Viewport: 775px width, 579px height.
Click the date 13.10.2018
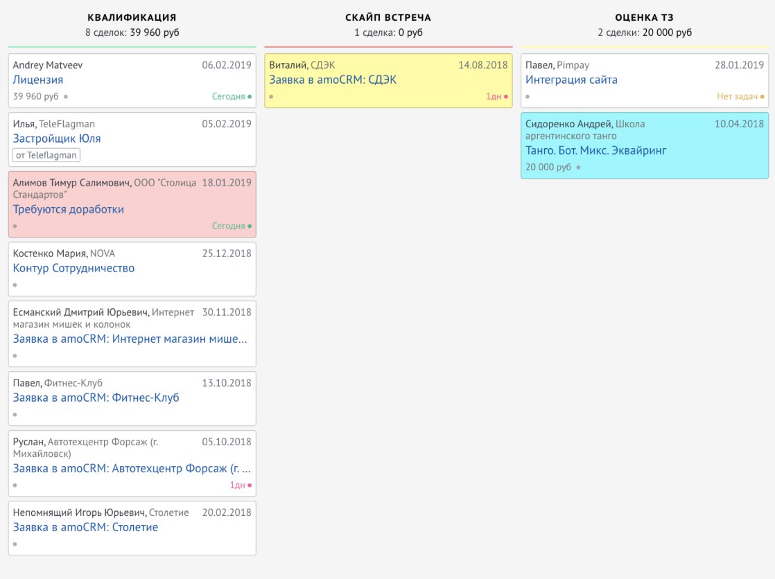pyautogui.click(x=227, y=382)
